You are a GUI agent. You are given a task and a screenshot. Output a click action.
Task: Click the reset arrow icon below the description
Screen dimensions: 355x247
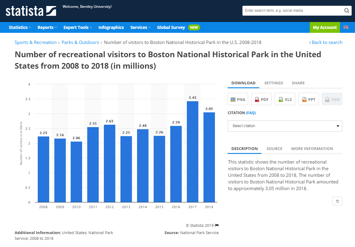(337, 201)
